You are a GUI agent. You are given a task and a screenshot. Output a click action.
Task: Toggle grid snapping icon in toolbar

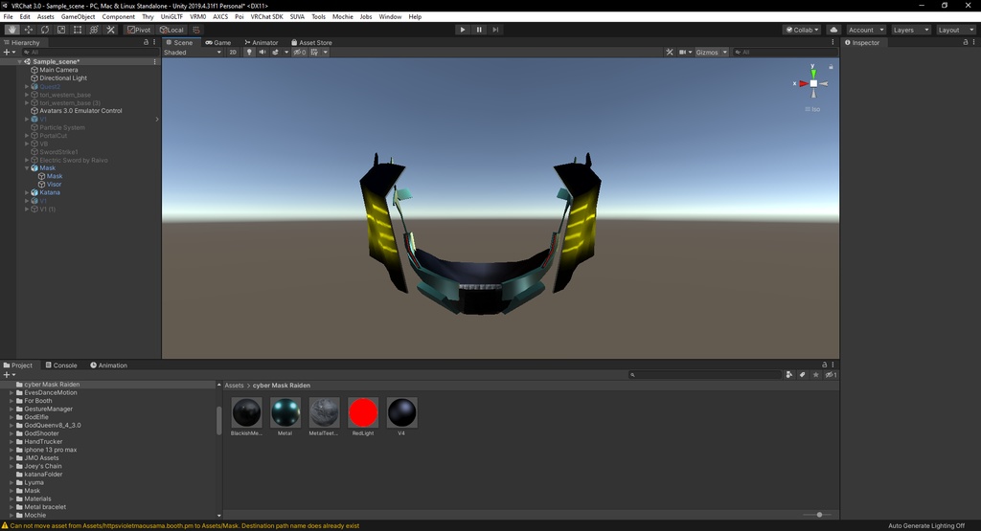pos(195,30)
